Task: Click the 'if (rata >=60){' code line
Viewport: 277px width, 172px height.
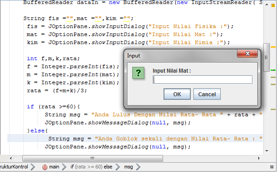Action: tap(54, 106)
